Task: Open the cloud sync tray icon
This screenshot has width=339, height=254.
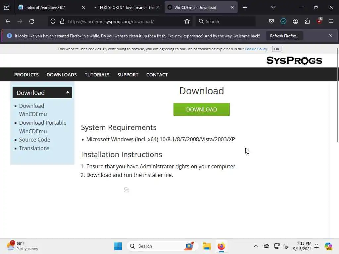Action: [266, 246]
